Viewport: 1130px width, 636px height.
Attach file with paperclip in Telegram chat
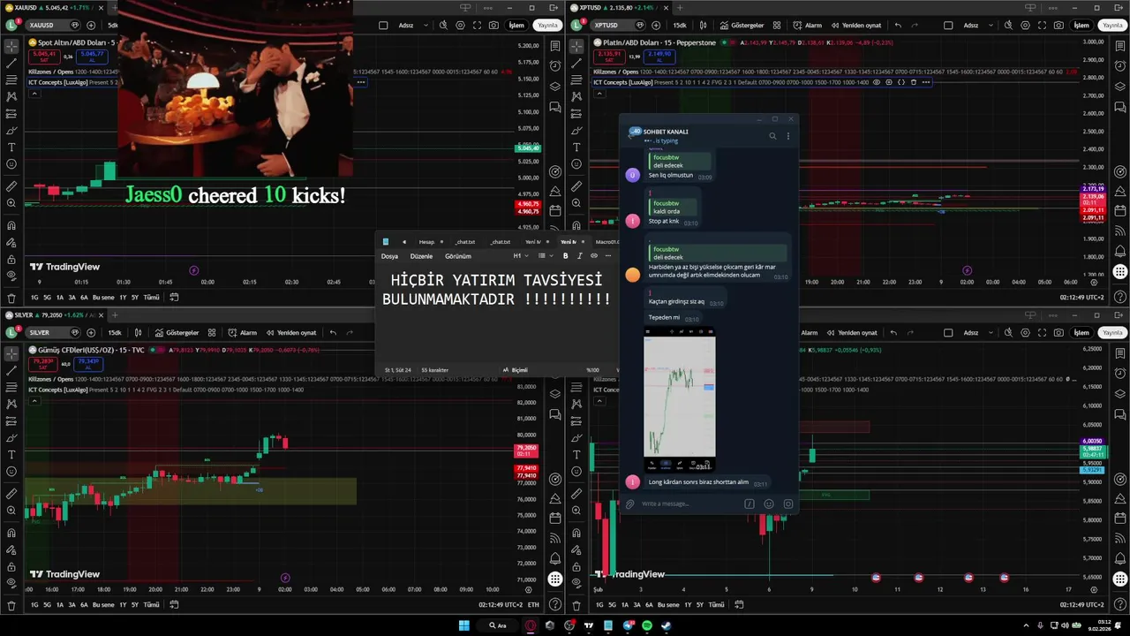[629, 504]
